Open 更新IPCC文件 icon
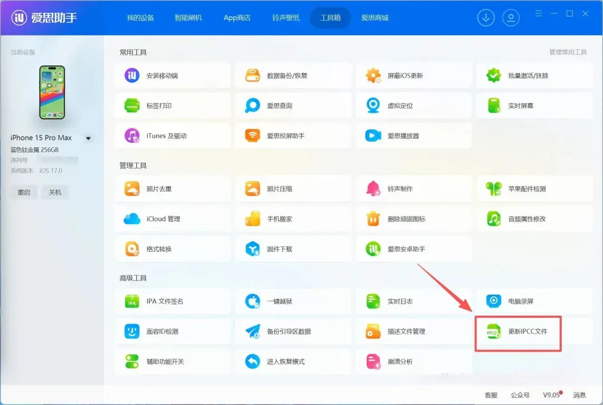603x405 pixels. point(494,331)
